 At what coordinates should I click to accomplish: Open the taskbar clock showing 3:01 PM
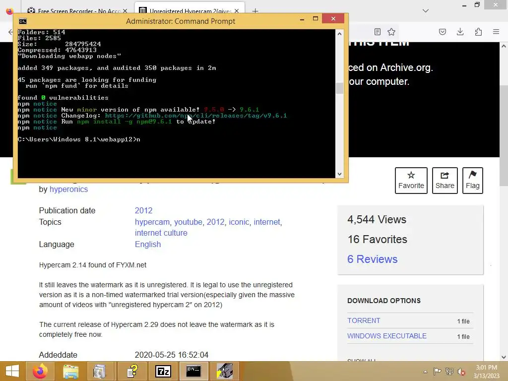pos(486,371)
